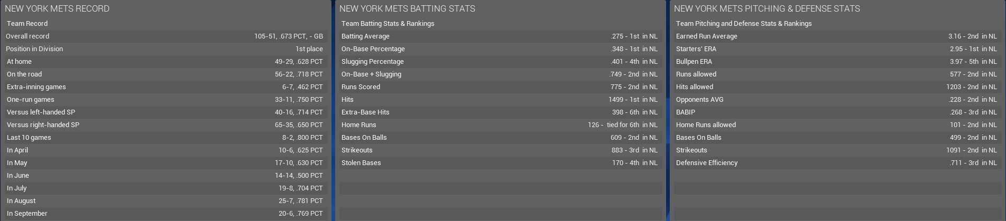Select the Extra-inning games record row

coord(164,87)
